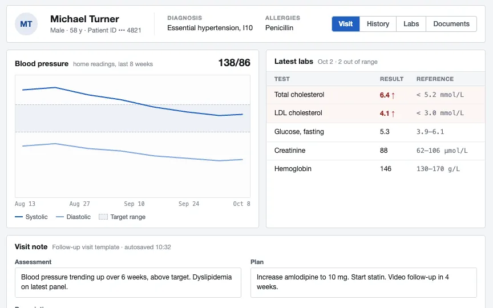Click the TEST column header
Screen dimensions: 493x308
coord(282,79)
